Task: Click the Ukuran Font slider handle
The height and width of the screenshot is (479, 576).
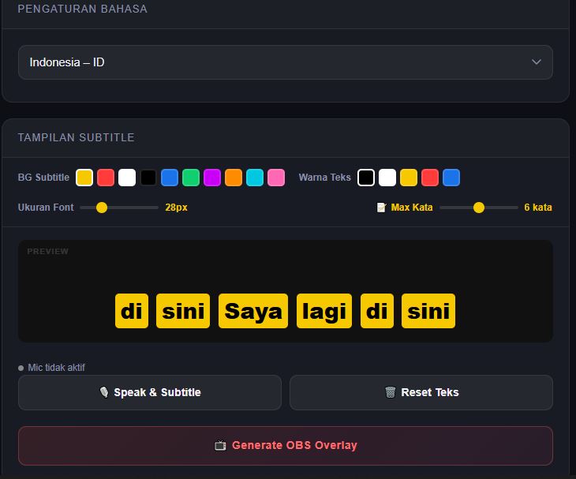Action: tap(102, 208)
